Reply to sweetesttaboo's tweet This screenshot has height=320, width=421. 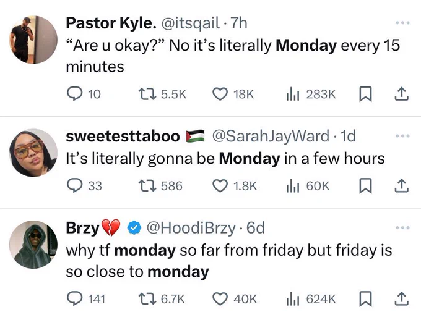click(84, 186)
